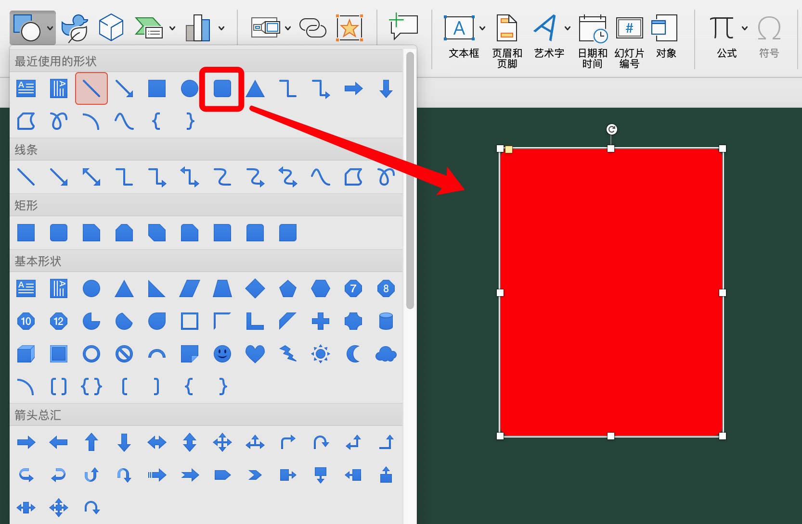Pick the diamond basic shape
The image size is (802, 524).
point(255,289)
